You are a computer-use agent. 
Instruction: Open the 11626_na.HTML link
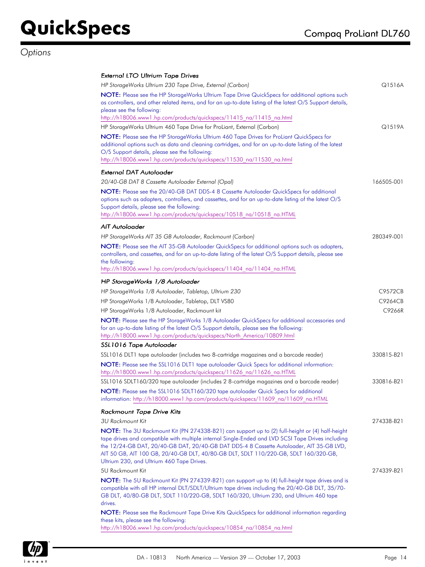tap(198, 372)
